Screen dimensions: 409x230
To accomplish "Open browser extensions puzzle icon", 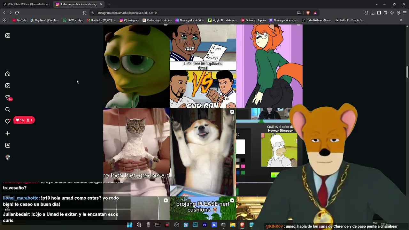I will pos(367,13).
